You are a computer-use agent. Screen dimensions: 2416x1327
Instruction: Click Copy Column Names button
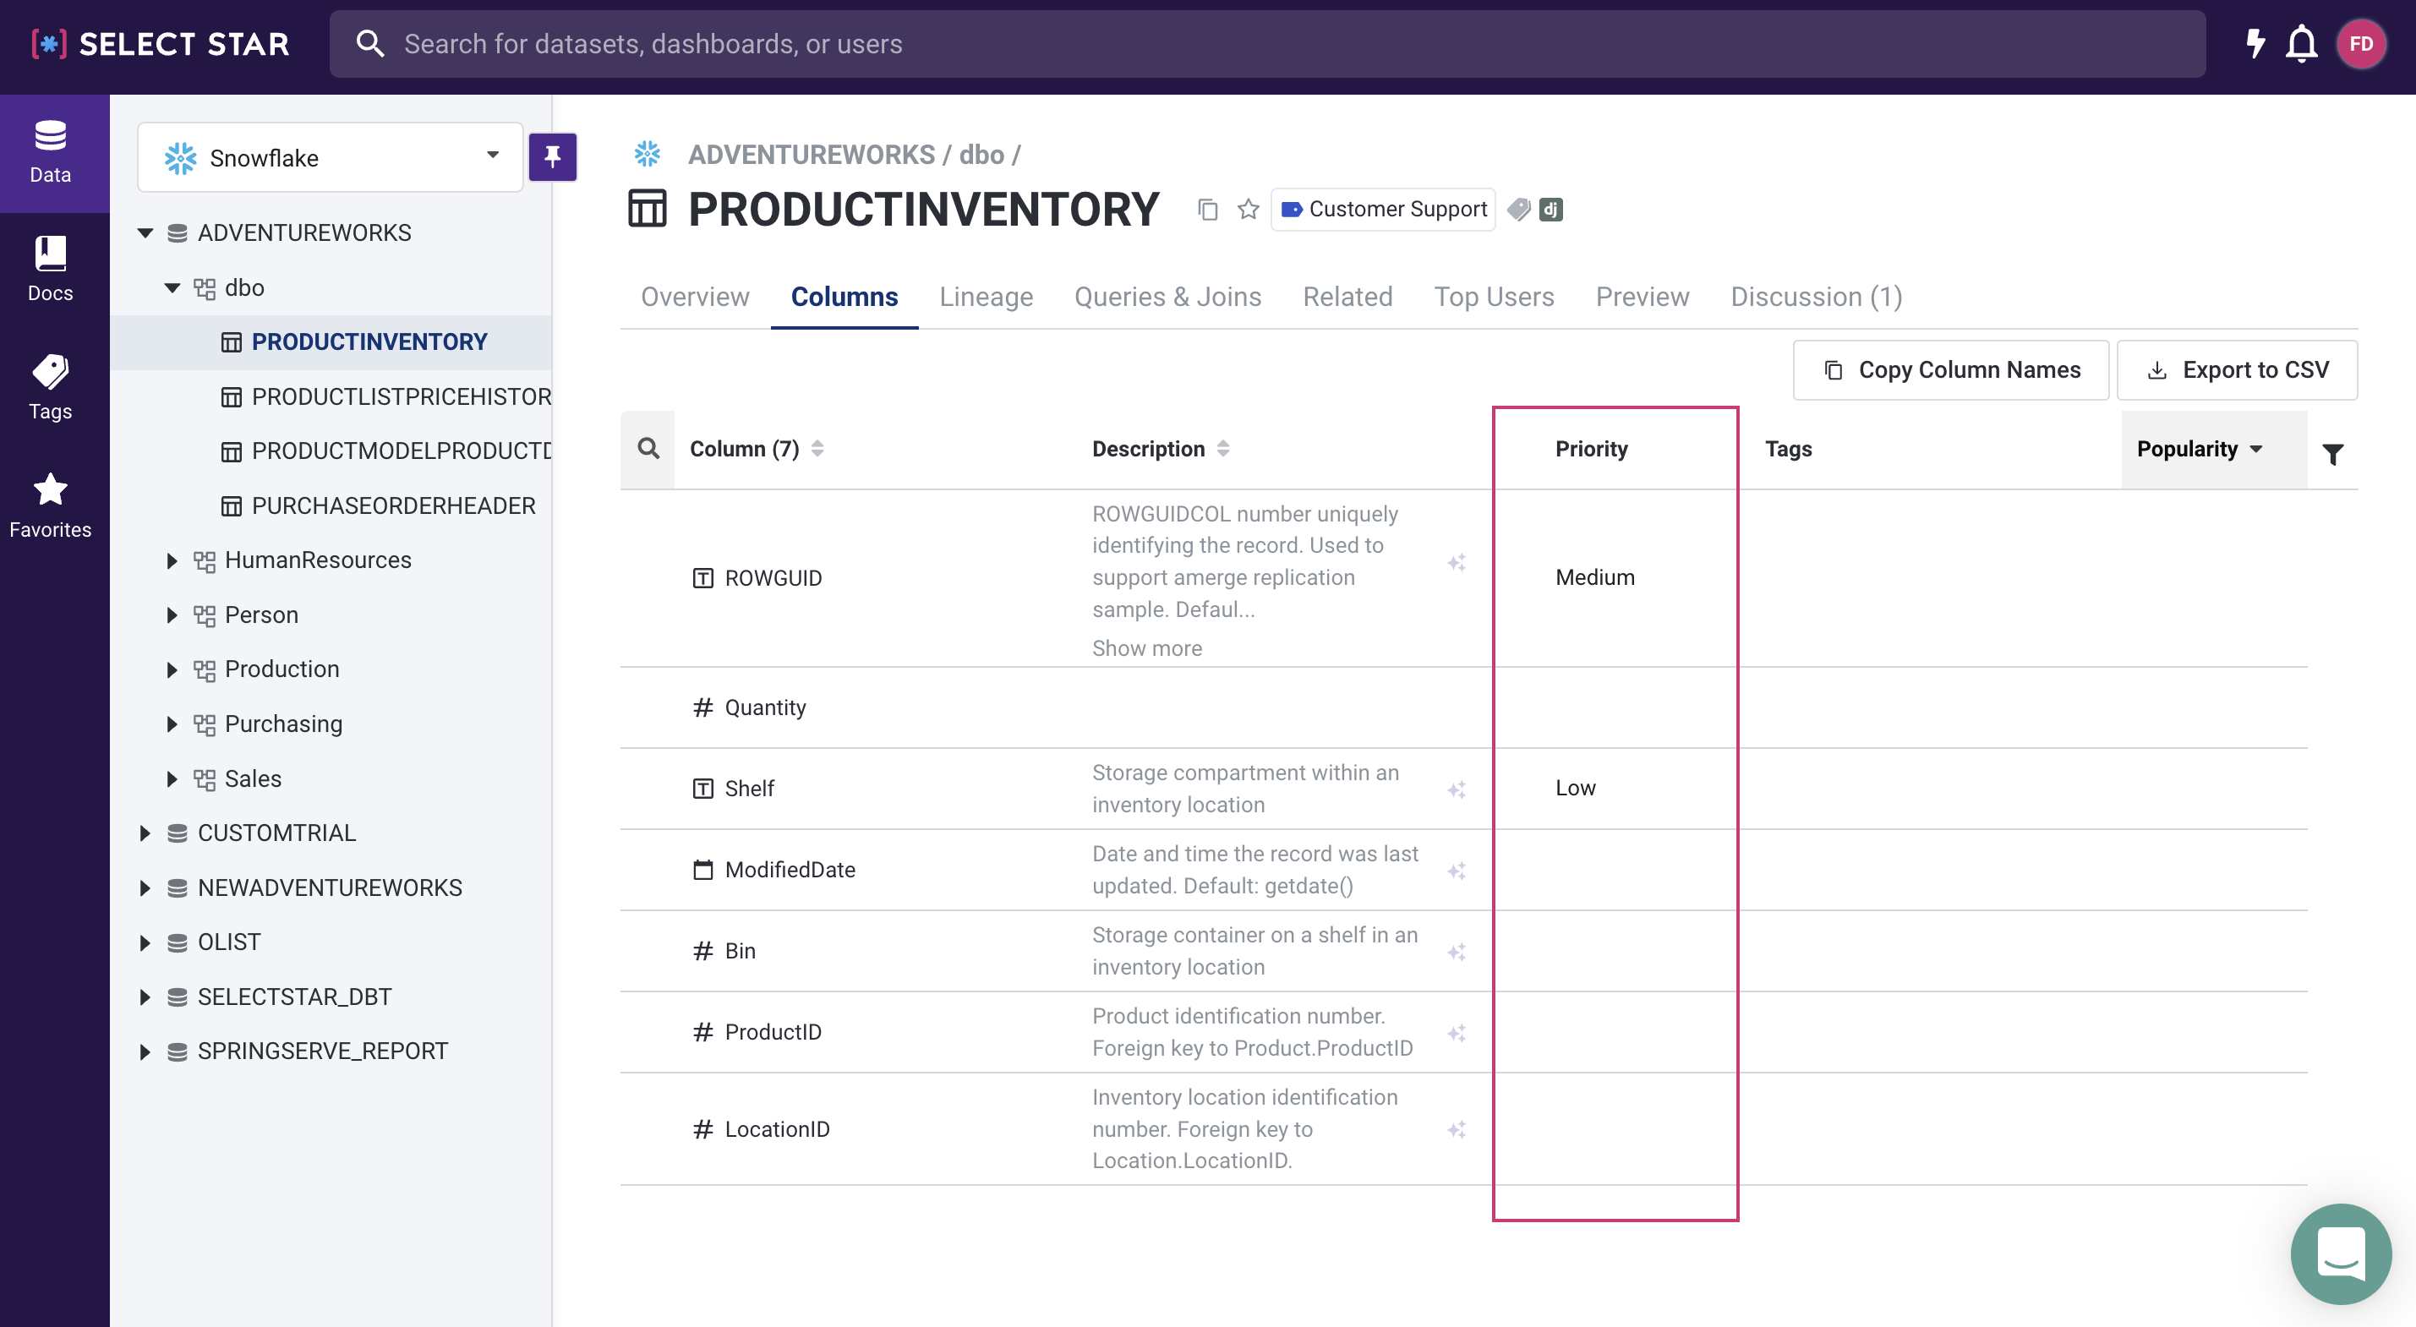point(1951,369)
